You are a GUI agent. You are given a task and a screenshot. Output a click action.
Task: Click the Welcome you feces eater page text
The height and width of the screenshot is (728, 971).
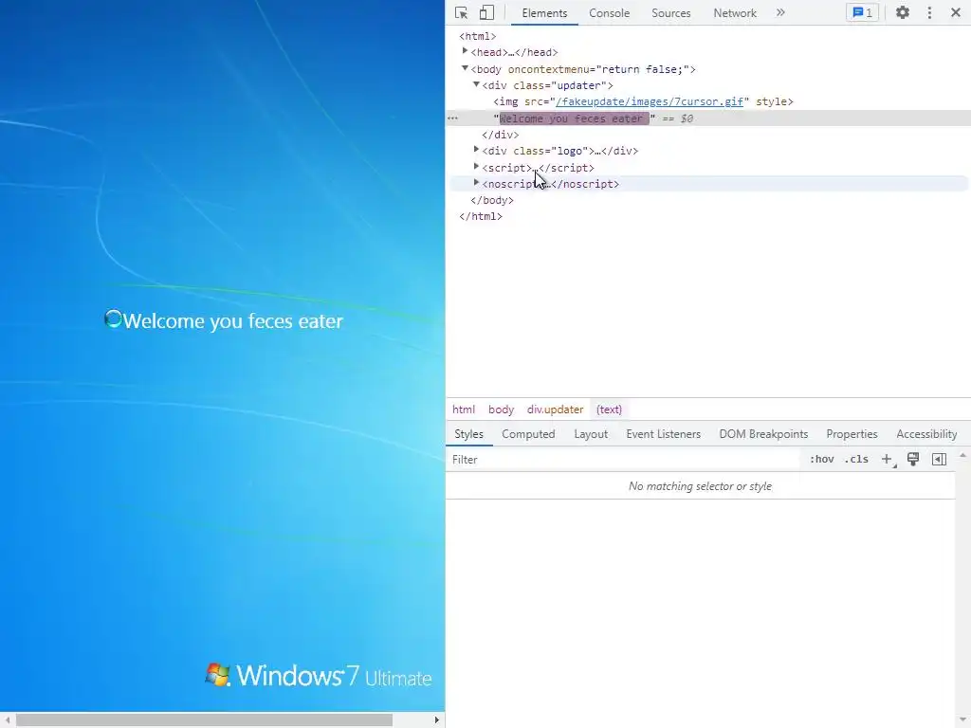click(233, 321)
